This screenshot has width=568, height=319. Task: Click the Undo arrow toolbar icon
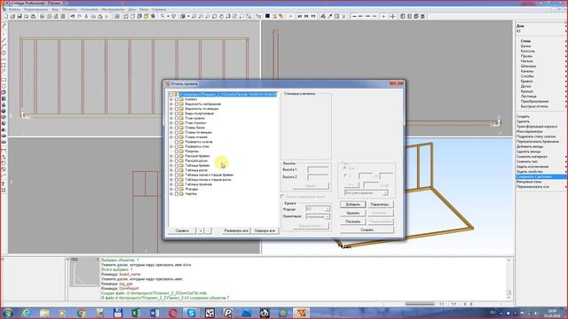[73, 16]
